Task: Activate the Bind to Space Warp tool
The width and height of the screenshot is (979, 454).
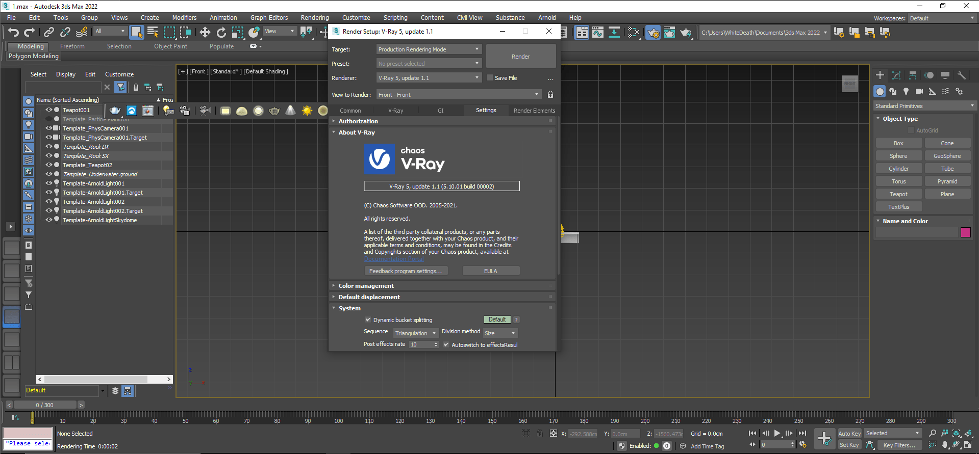Action: pos(82,32)
